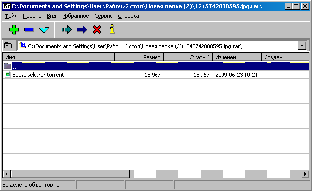
Task: Click the yellow Info icon
Action: point(112,29)
